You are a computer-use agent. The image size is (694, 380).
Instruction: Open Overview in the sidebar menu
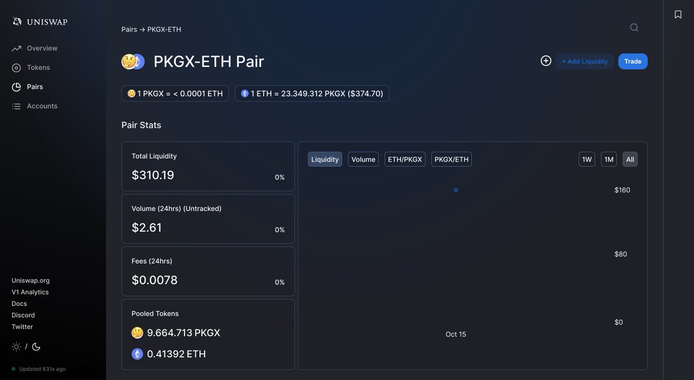[x=42, y=49]
